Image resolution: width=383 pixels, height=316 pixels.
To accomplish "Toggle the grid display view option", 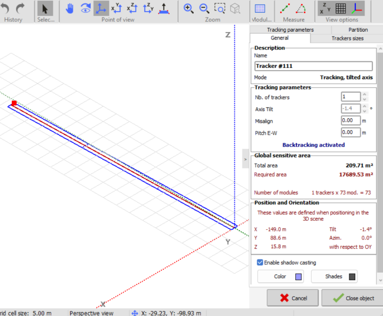I will 341,8.
